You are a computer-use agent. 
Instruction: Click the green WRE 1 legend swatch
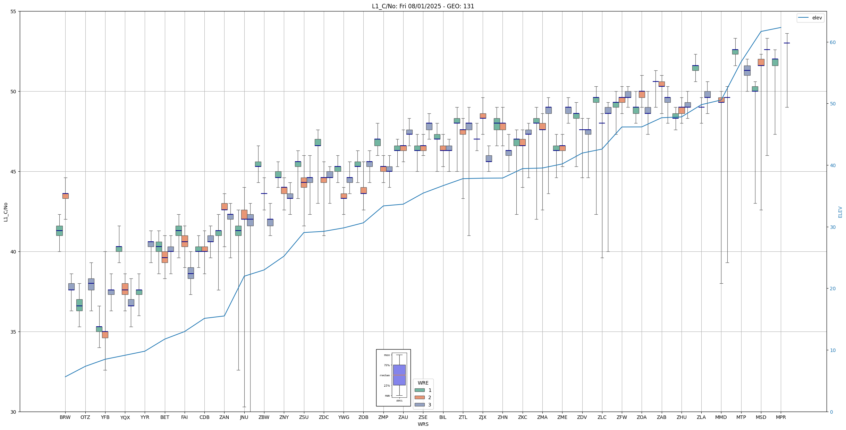[x=420, y=390]
